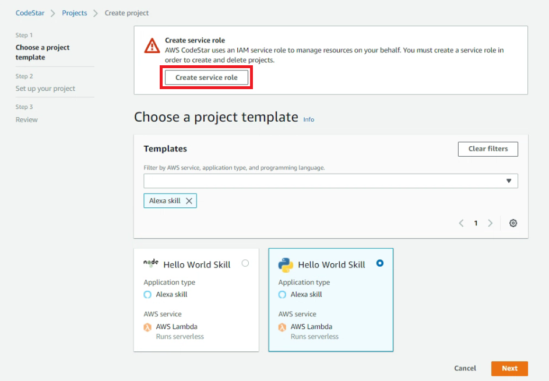Click the orange Next button
The image size is (549, 381).
(x=509, y=368)
